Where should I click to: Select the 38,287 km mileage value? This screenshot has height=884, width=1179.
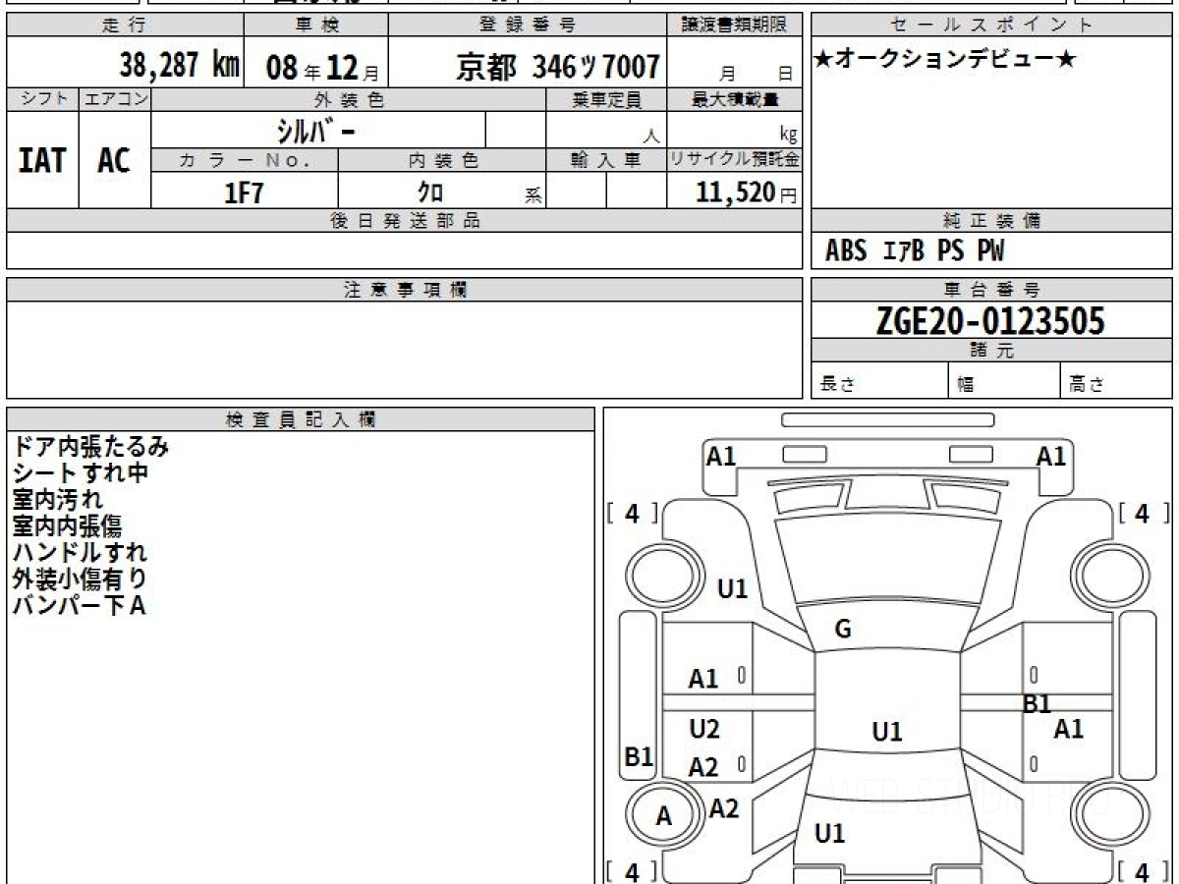[180, 66]
